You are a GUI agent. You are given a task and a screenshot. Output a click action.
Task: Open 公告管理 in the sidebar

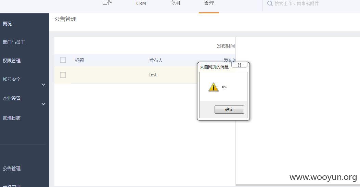pos(12,169)
